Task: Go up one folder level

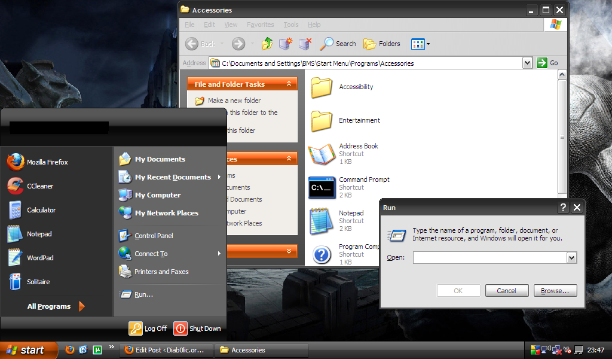Action: point(267,44)
